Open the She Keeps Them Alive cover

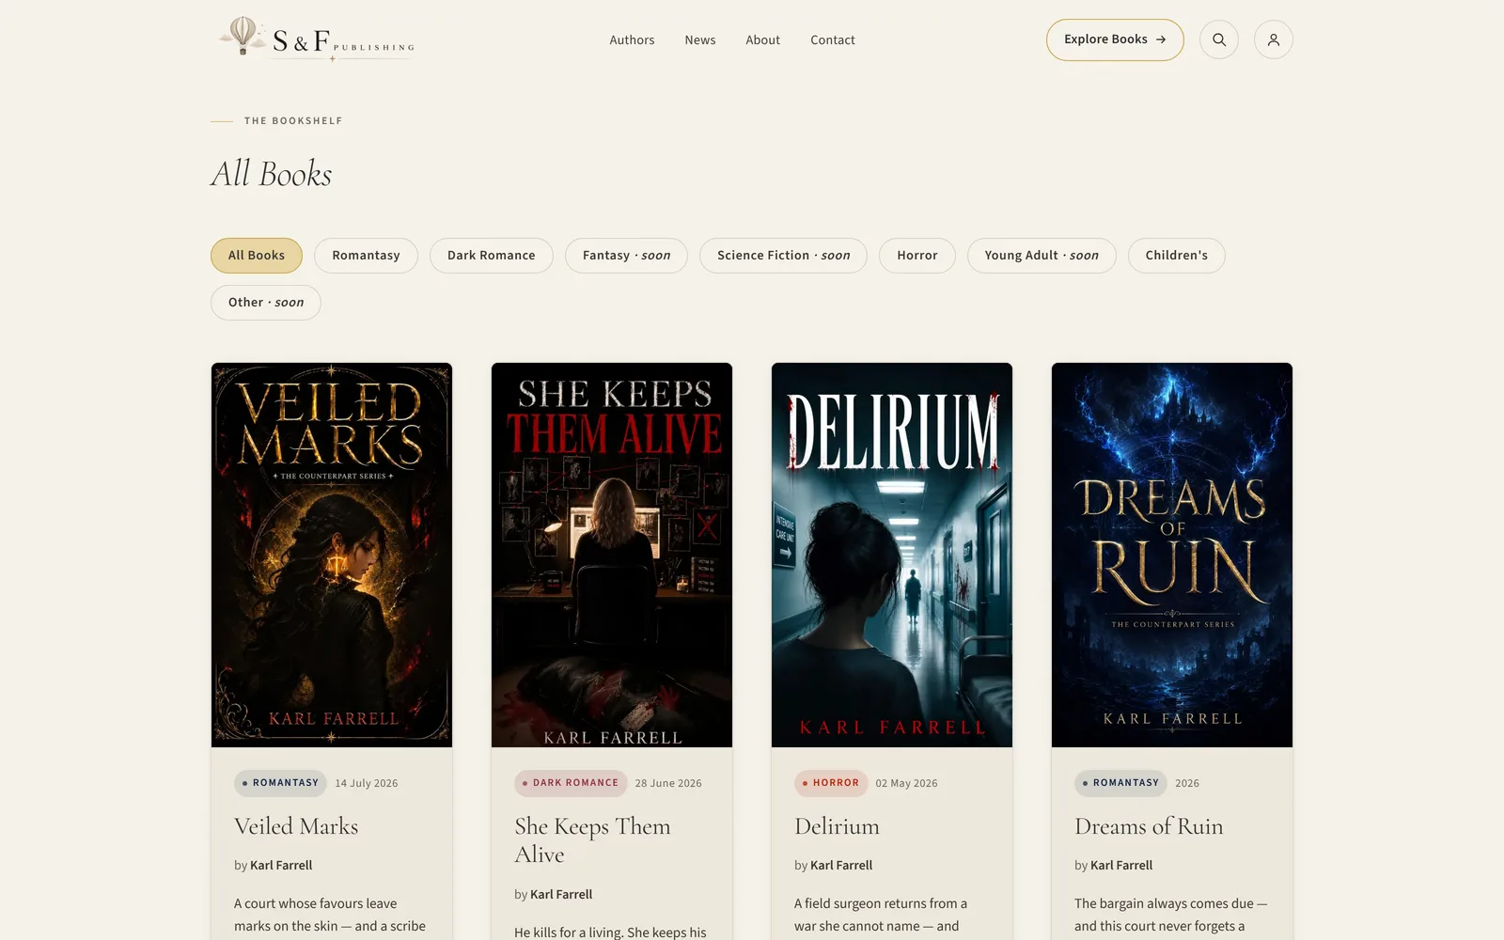tap(612, 555)
